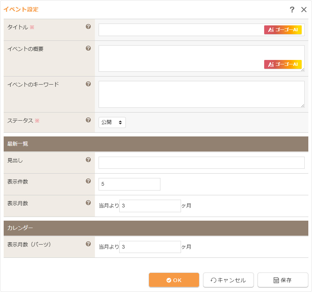Viewport: 312px width, 292px height.
Task: Click help icon next to タイトル
Action: (x=88, y=26)
